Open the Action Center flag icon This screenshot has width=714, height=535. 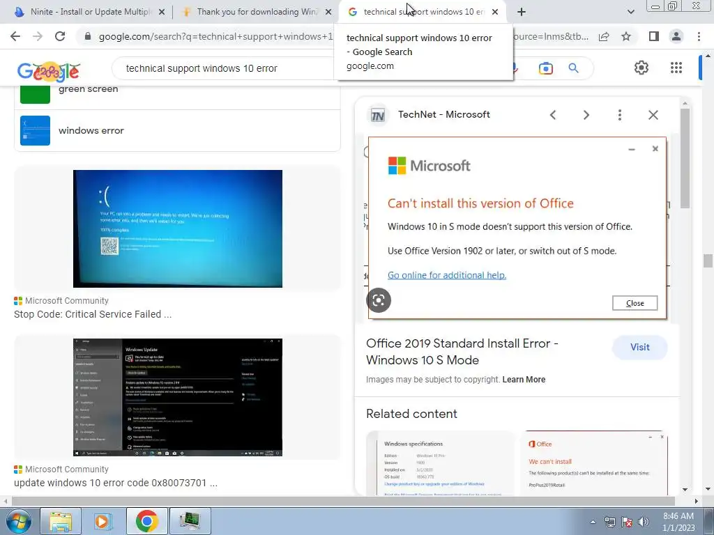(x=627, y=522)
